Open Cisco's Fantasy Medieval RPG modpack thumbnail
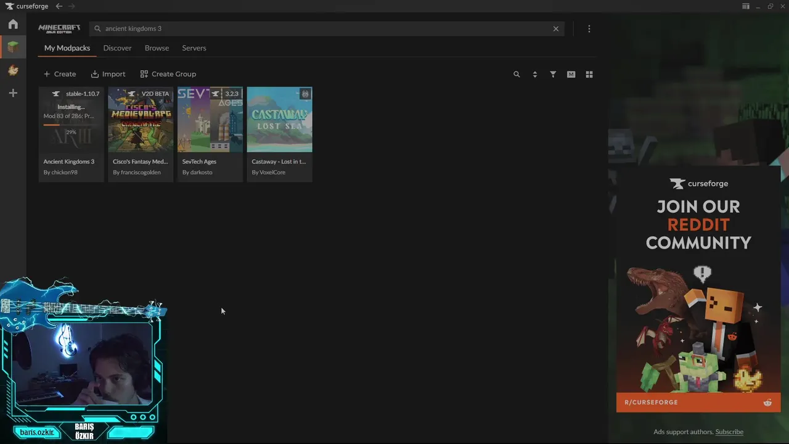 (x=141, y=120)
